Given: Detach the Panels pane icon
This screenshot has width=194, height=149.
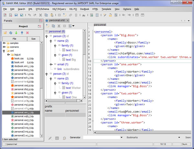Looking at the screenshot, I should pos(41,21).
